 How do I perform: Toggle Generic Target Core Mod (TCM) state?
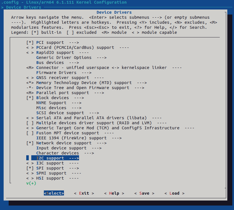click(30, 128)
